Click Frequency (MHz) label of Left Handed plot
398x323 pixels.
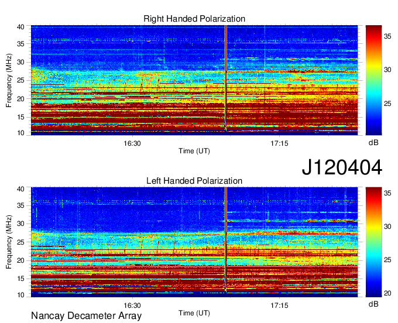point(9,242)
